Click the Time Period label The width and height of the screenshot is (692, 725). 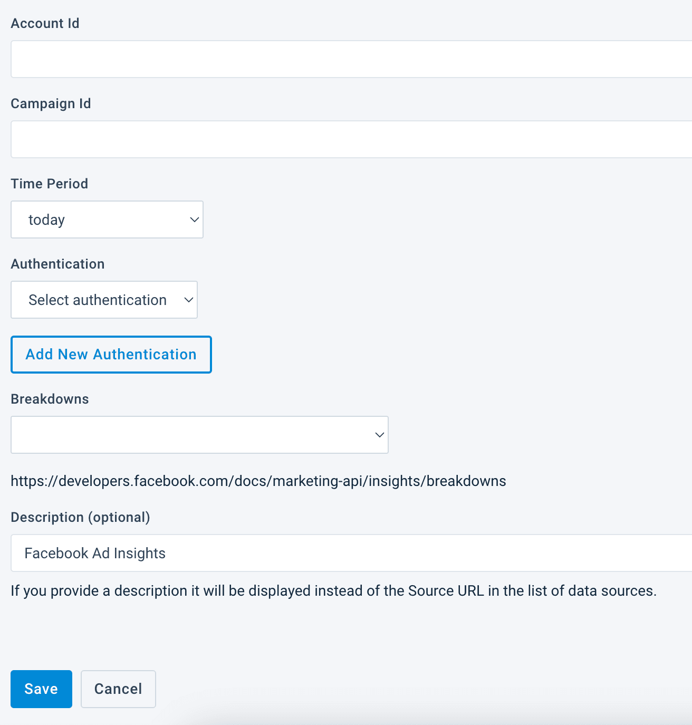[x=50, y=184]
